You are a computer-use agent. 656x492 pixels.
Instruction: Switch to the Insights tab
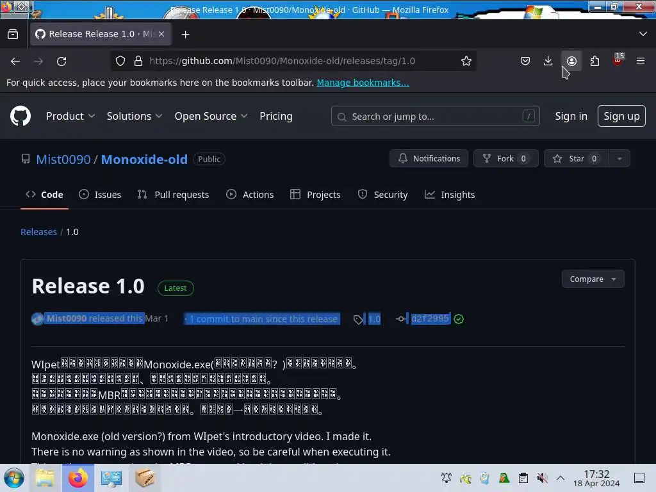450,195
